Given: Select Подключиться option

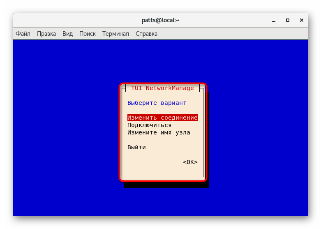Looking at the screenshot, I should click(x=150, y=125).
